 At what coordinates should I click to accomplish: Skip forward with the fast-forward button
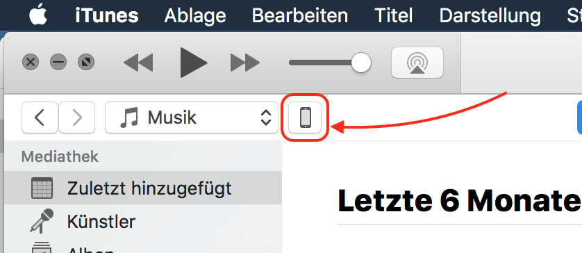[245, 63]
